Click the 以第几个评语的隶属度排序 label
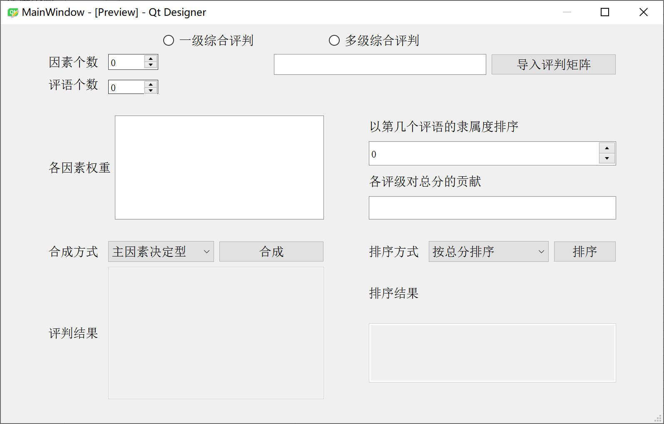The height and width of the screenshot is (424, 664). click(444, 126)
